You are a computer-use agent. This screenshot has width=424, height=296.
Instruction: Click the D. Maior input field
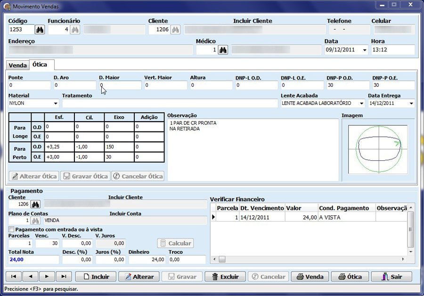(x=120, y=85)
